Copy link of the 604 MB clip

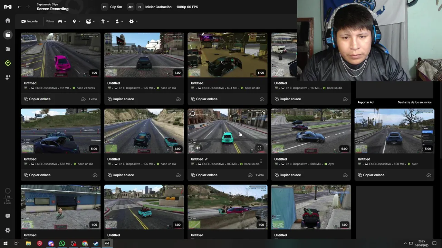point(204,99)
